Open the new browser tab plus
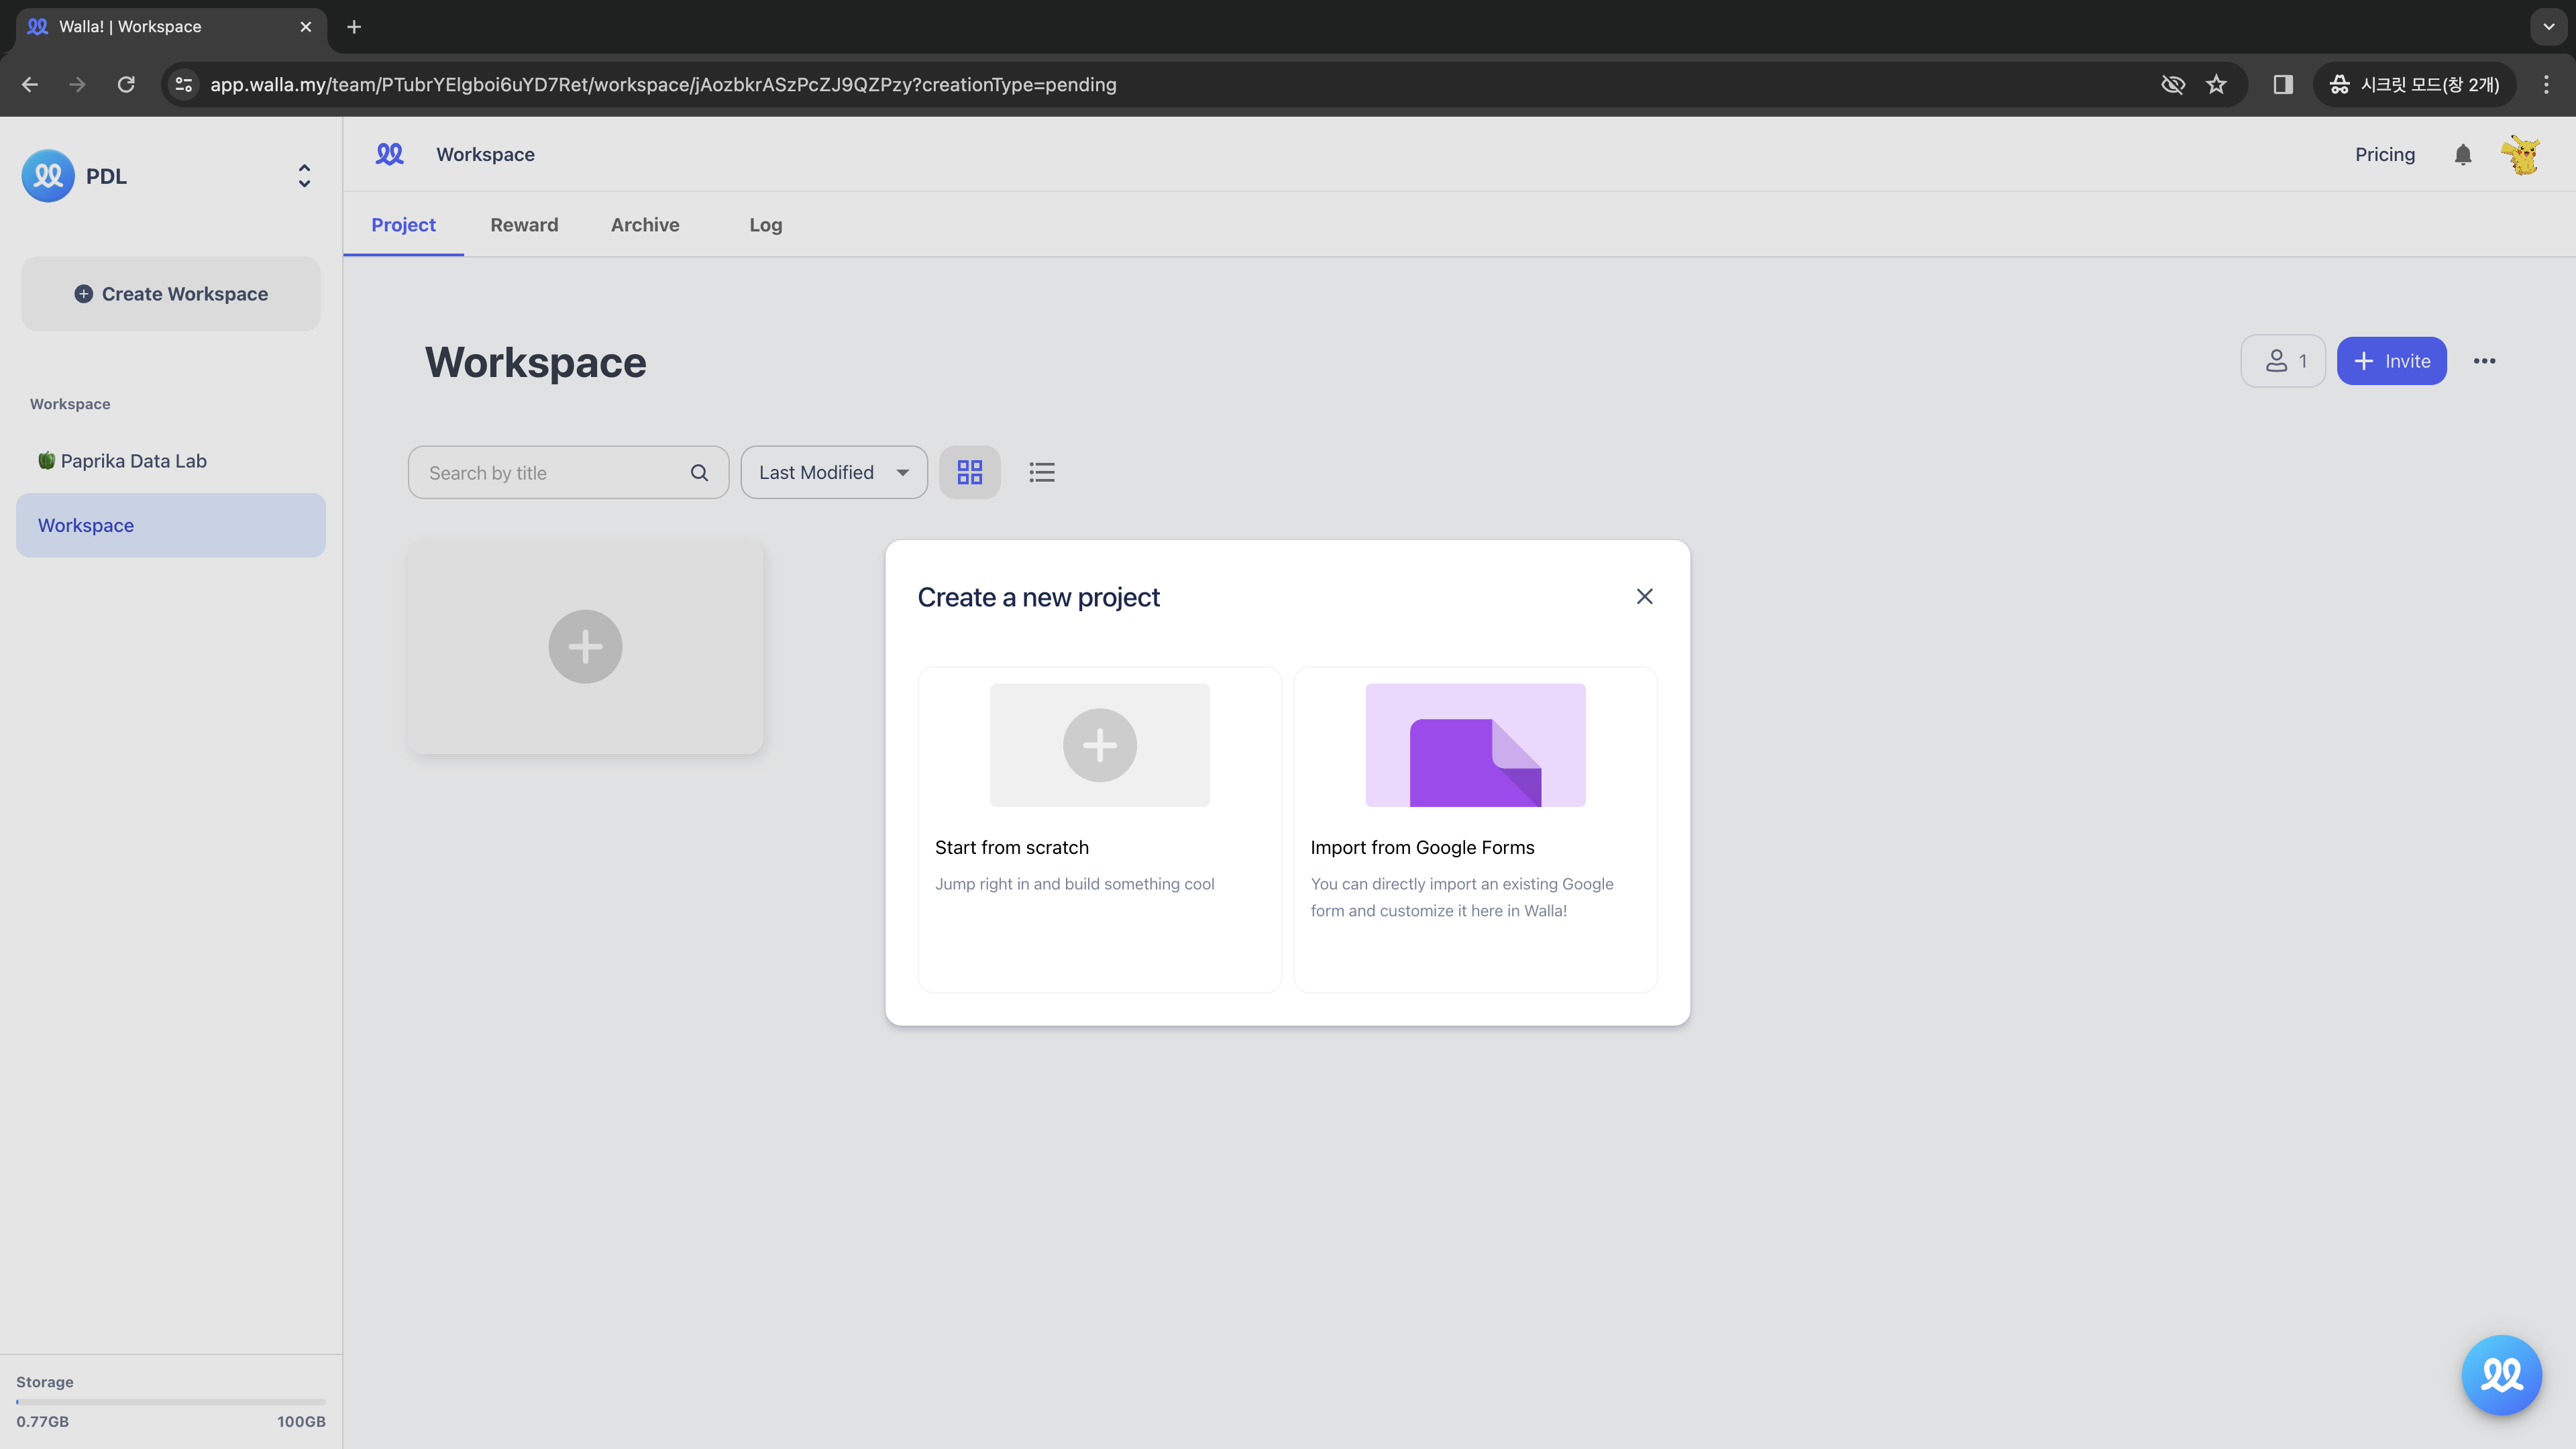This screenshot has width=2576, height=1449. [353, 27]
